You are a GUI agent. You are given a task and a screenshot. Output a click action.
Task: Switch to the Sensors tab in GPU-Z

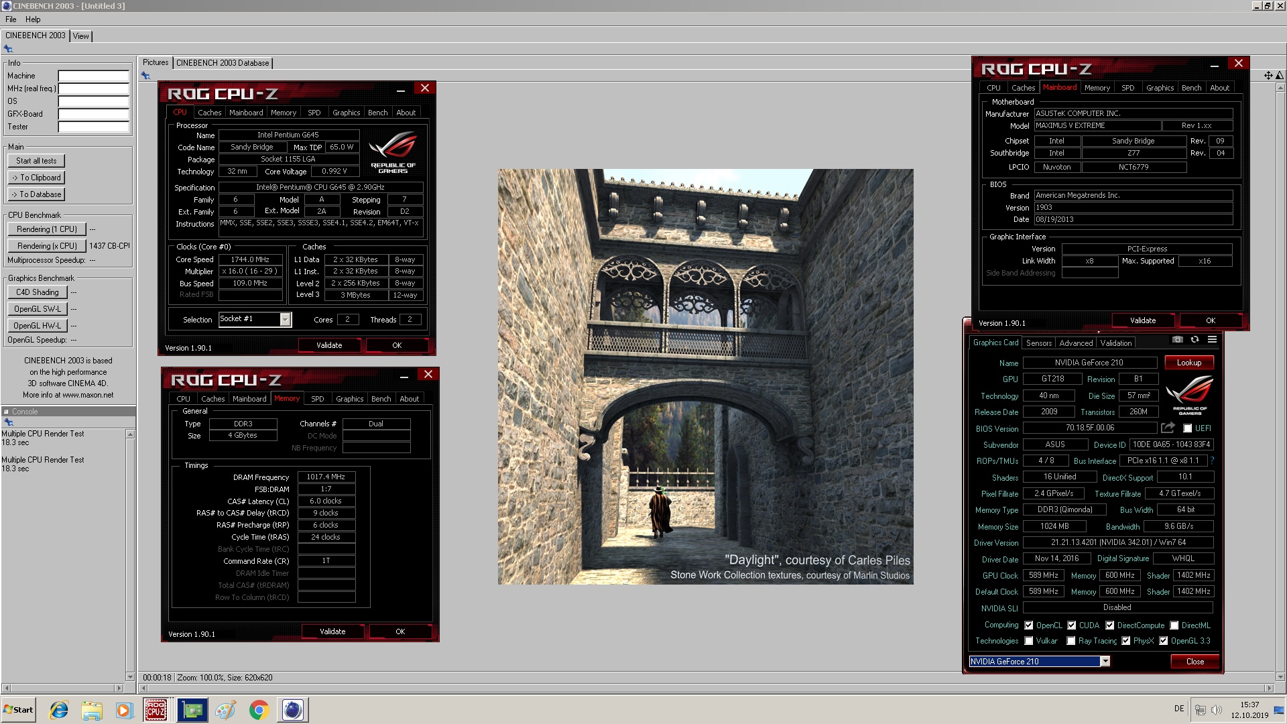click(1039, 343)
